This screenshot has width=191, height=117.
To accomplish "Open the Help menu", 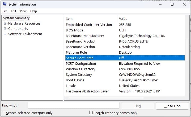I will click(x=33, y=11).
